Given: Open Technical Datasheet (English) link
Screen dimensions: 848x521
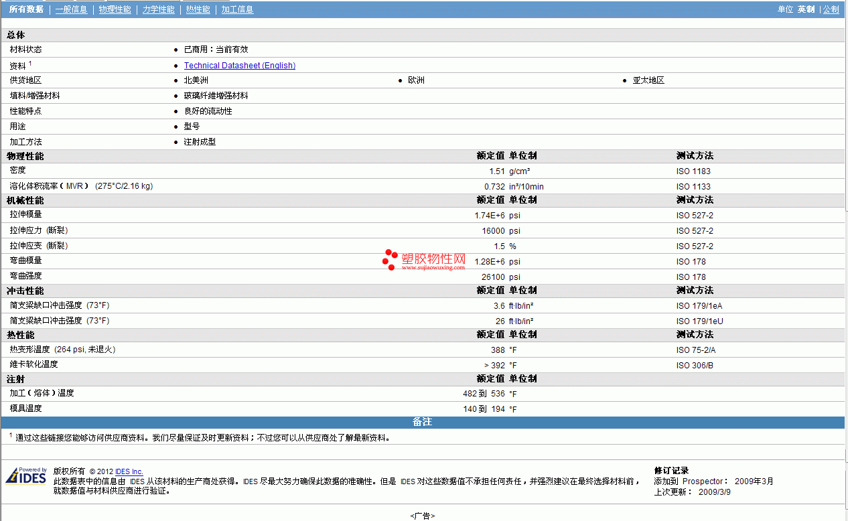Looking at the screenshot, I should tap(240, 66).
